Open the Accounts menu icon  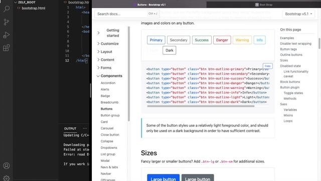7,165
